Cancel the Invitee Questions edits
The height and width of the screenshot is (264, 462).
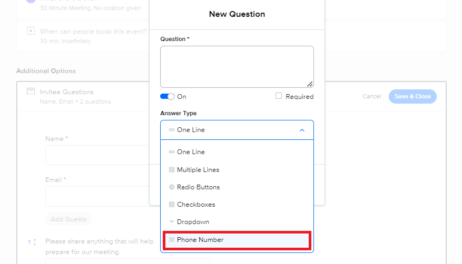(372, 96)
